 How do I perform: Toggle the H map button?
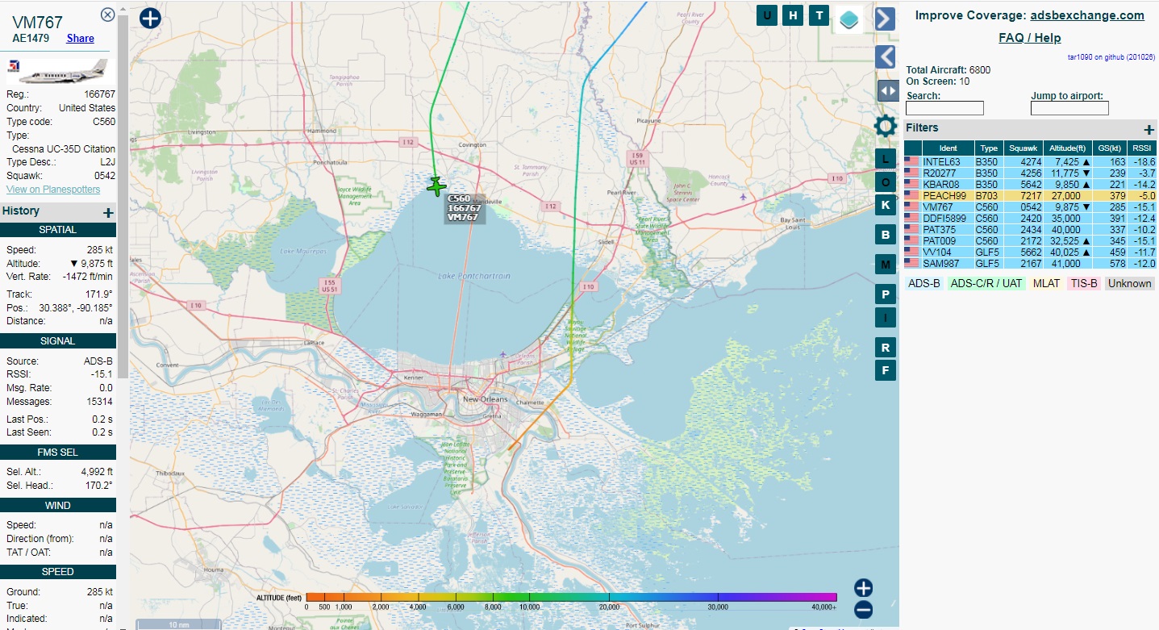tap(794, 15)
